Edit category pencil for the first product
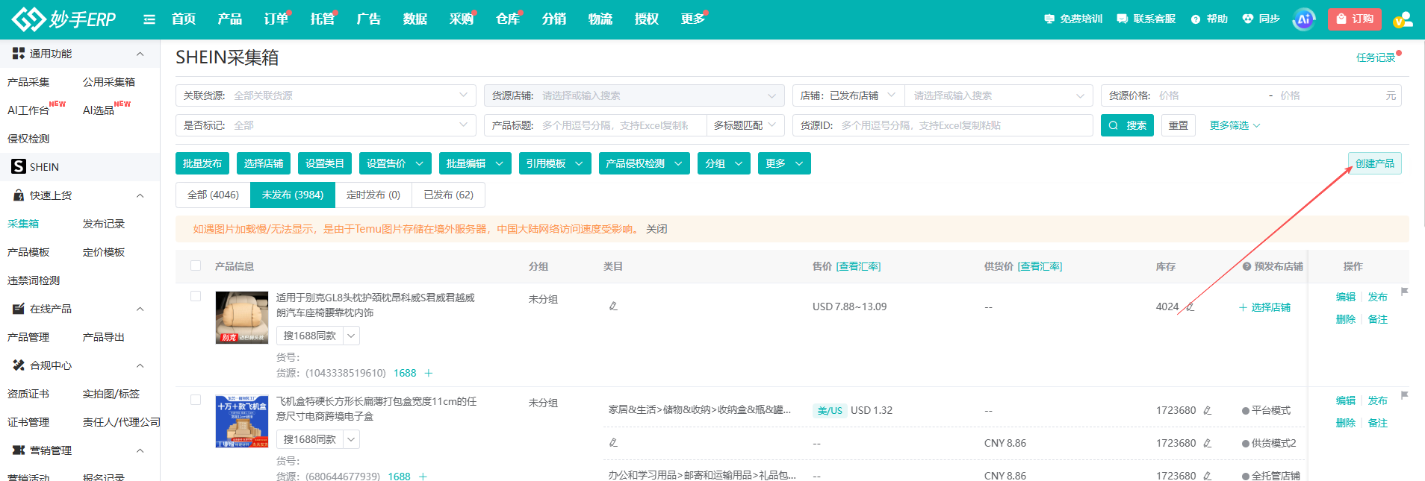The image size is (1425, 481). coord(613,306)
